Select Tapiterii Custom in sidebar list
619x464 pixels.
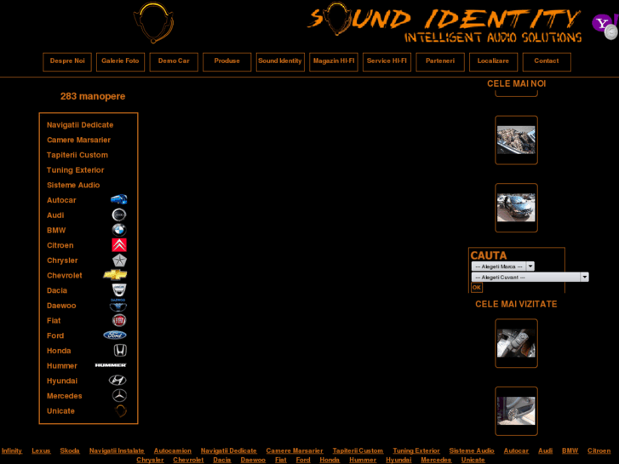77,155
